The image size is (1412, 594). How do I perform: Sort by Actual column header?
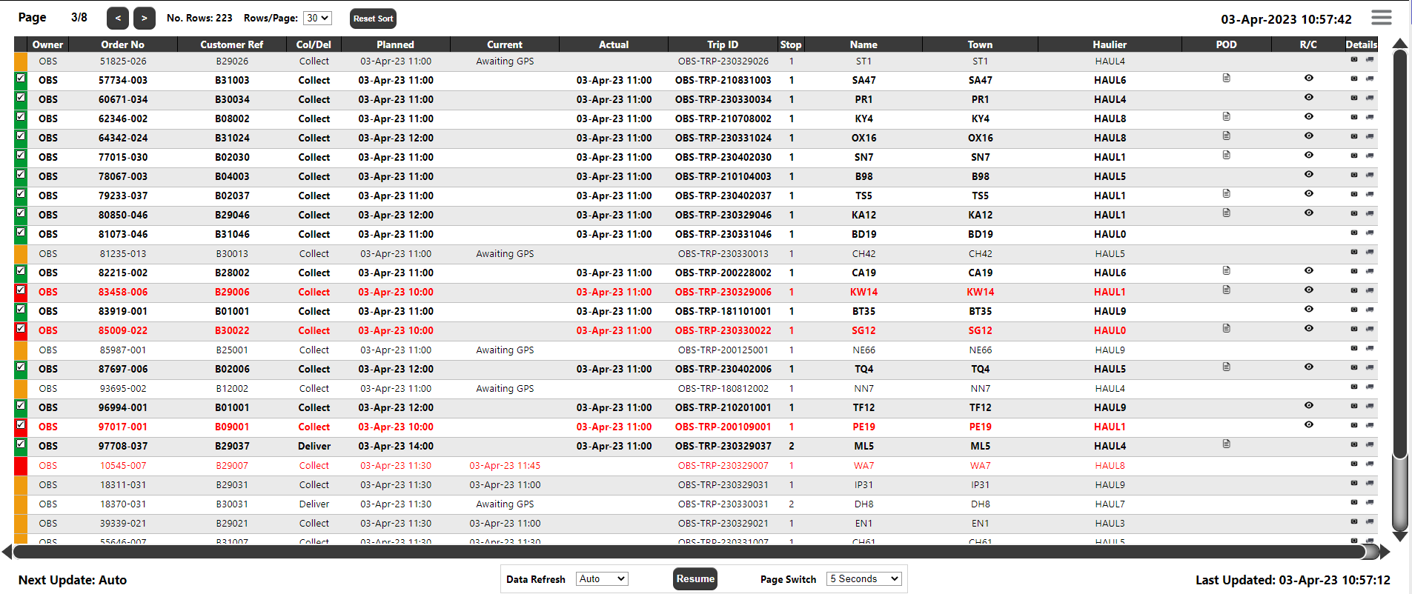click(614, 44)
